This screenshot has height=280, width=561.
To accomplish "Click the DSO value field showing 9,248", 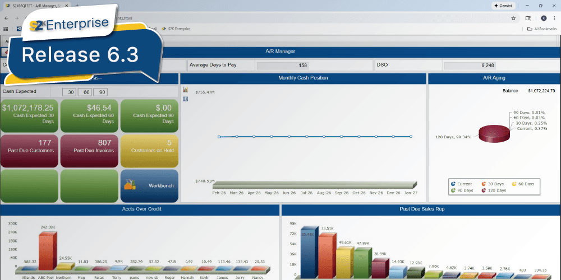I will (x=470, y=66).
